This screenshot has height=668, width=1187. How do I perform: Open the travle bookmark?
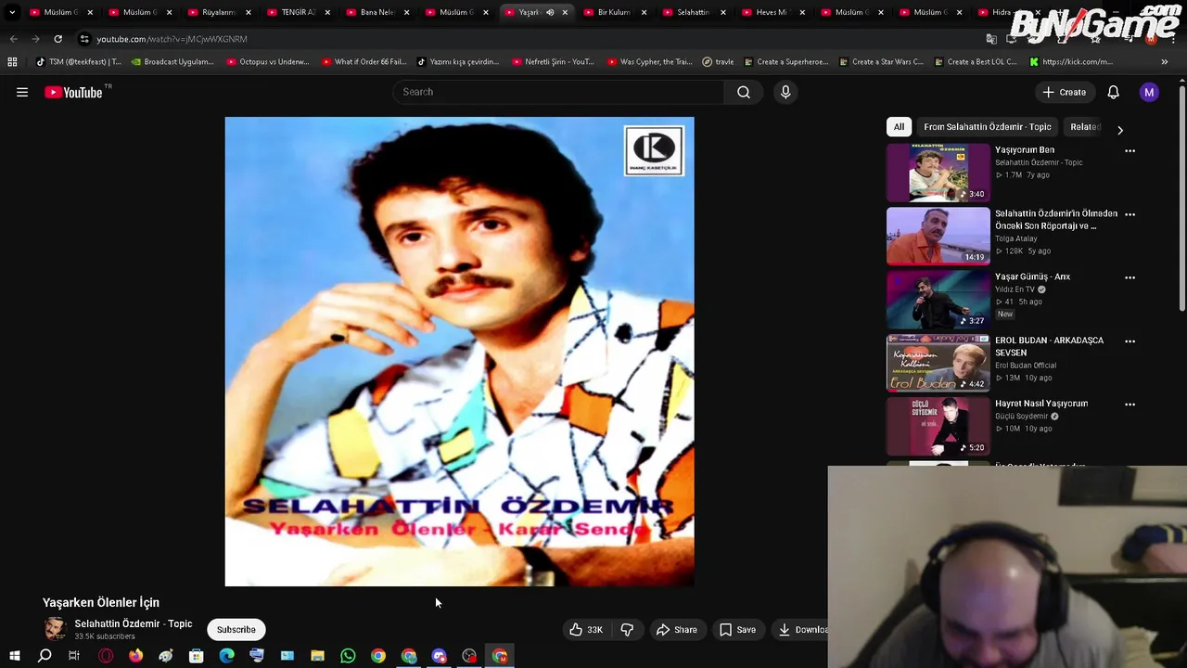[718, 62]
